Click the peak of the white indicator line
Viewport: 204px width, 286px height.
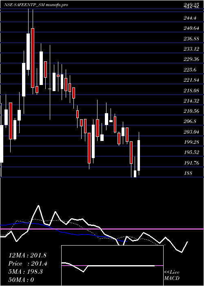[38, 206]
